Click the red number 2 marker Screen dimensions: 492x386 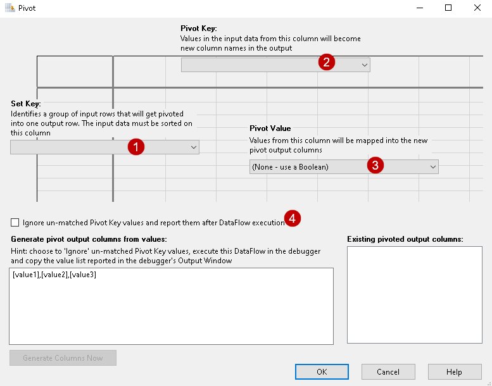(326, 62)
